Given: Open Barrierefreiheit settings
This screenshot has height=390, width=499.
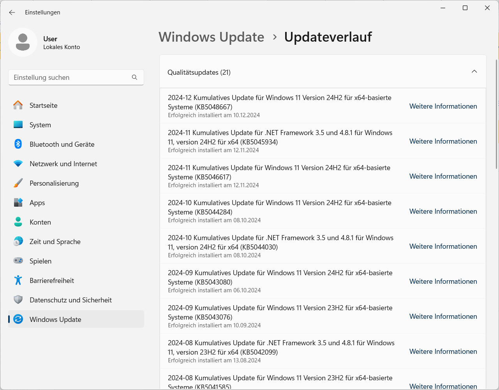Looking at the screenshot, I should tap(76, 281).
